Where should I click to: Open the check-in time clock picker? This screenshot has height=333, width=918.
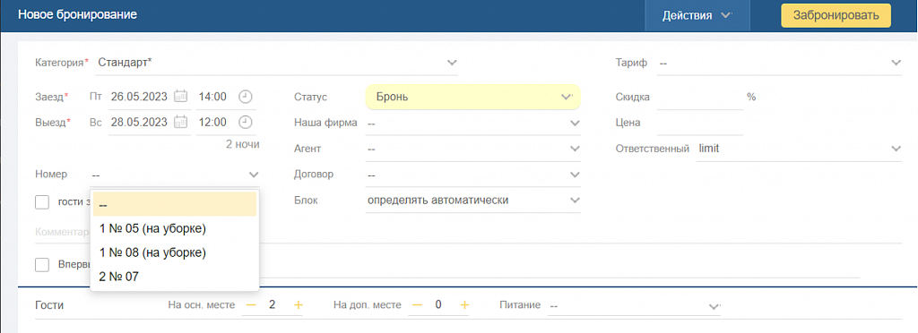pyautogui.click(x=247, y=97)
